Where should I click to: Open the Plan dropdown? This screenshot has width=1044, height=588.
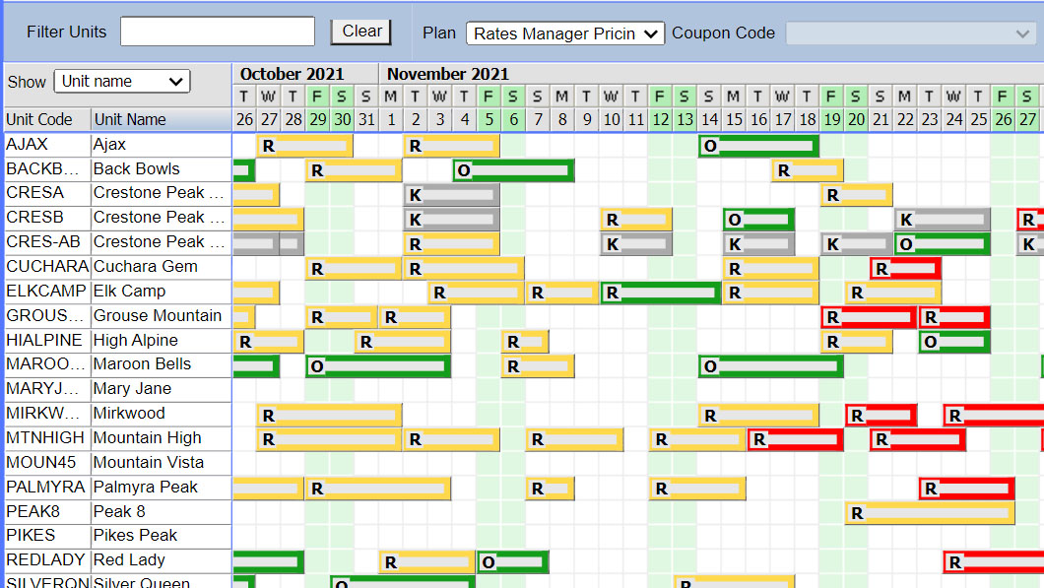[x=565, y=33]
